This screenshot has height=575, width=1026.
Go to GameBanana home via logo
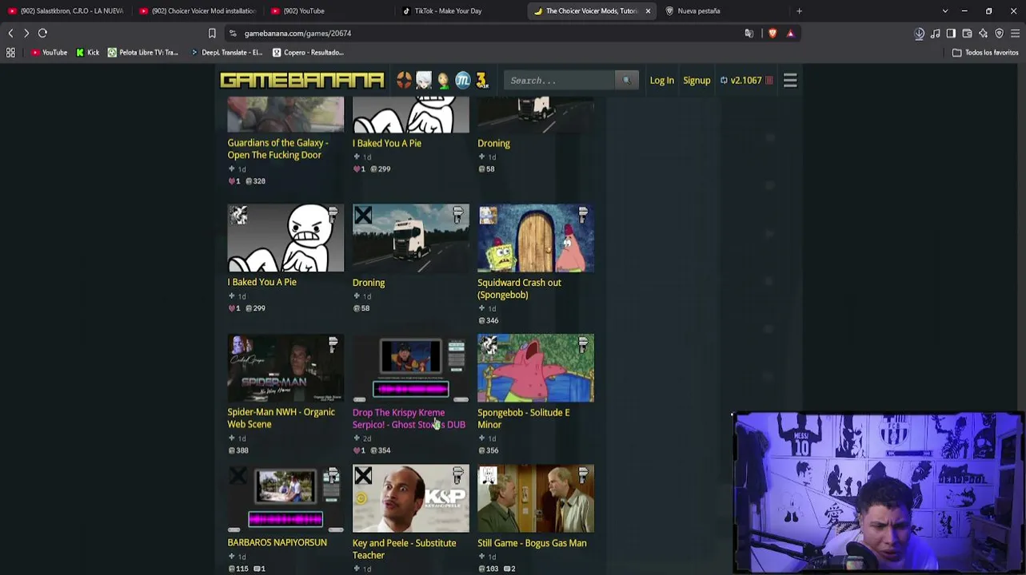click(302, 81)
